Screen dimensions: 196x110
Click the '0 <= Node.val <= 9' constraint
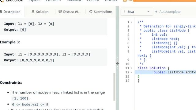click(30, 105)
